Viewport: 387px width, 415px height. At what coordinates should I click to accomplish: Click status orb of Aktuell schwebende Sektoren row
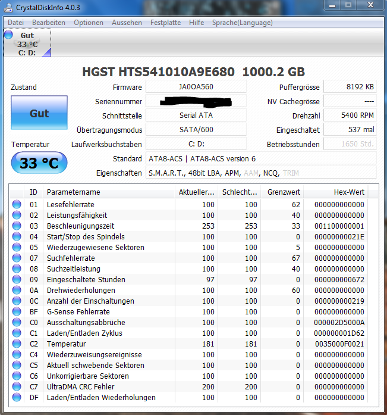pos(17,365)
